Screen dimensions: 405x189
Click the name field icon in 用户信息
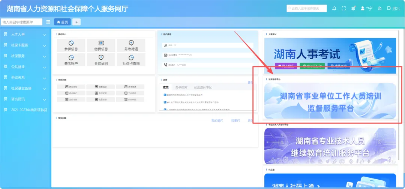[166, 45]
